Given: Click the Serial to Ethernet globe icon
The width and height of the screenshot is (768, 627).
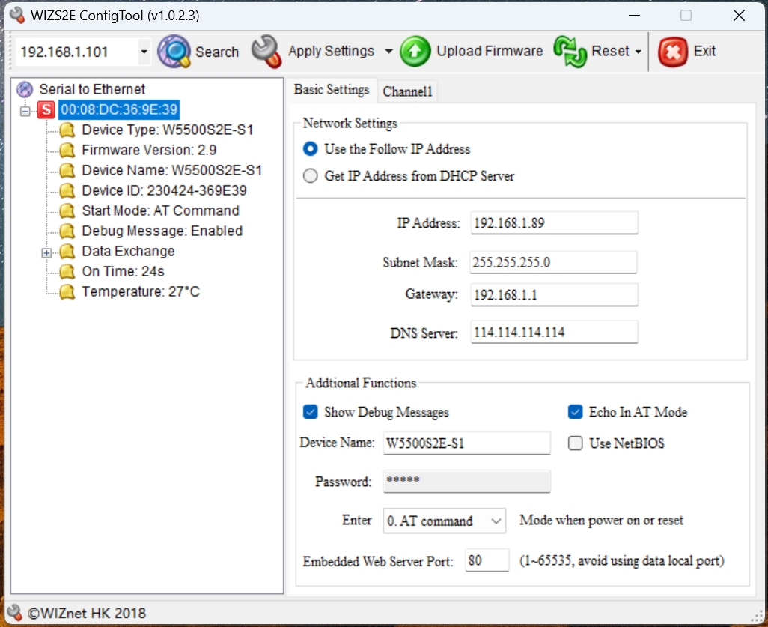Looking at the screenshot, I should pyautogui.click(x=25, y=90).
